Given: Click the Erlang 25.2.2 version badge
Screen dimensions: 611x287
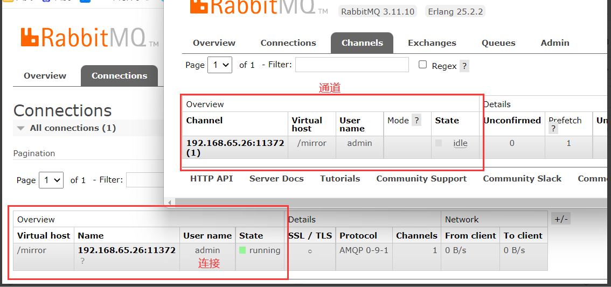Looking at the screenshot, I should tap(455, 11).
